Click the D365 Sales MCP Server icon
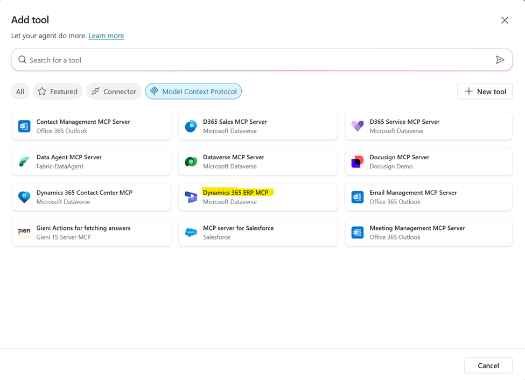 point(191,126)
